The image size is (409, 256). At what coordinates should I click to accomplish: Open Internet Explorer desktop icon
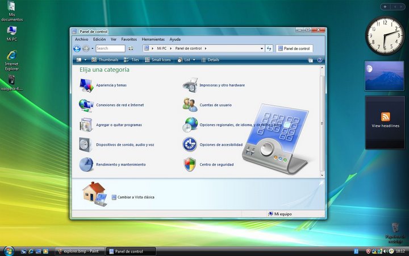12,61
